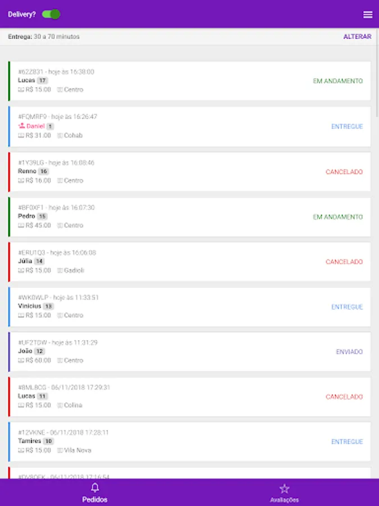379x506 pixels.
Task: Open Vinicius order #WK0WLP
Action: 190,306
